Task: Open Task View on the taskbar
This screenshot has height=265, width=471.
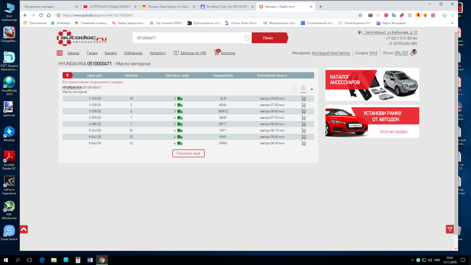Action: pos(29,260)
